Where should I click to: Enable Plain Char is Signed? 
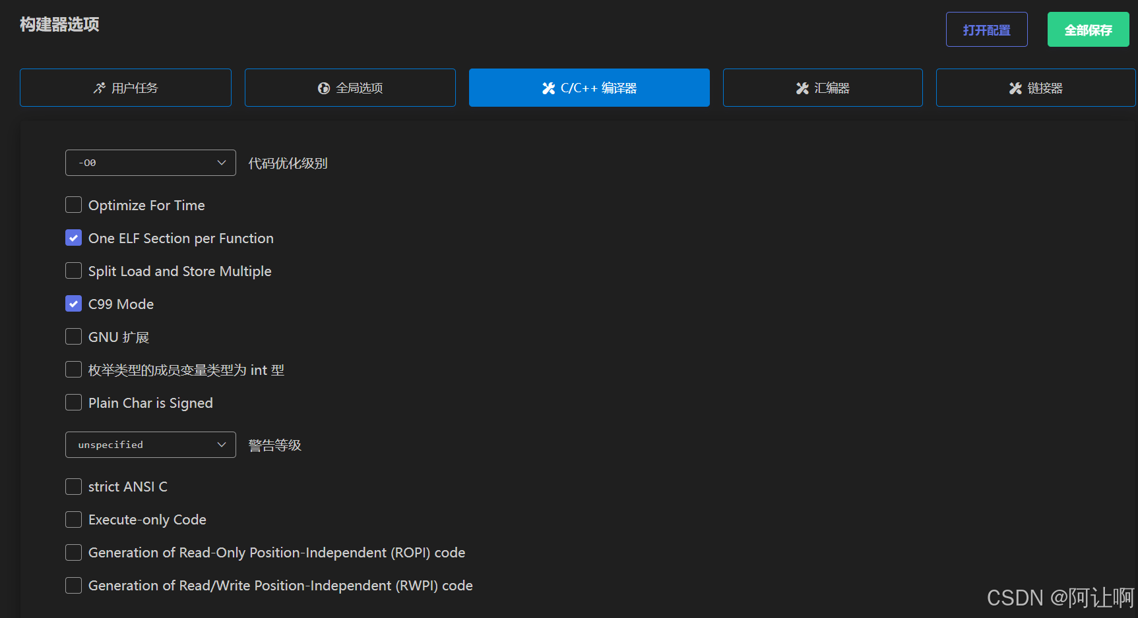73,403
